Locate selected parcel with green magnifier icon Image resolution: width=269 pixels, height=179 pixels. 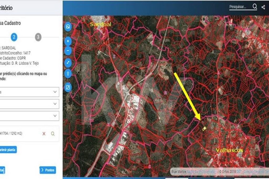click(53, 134)
